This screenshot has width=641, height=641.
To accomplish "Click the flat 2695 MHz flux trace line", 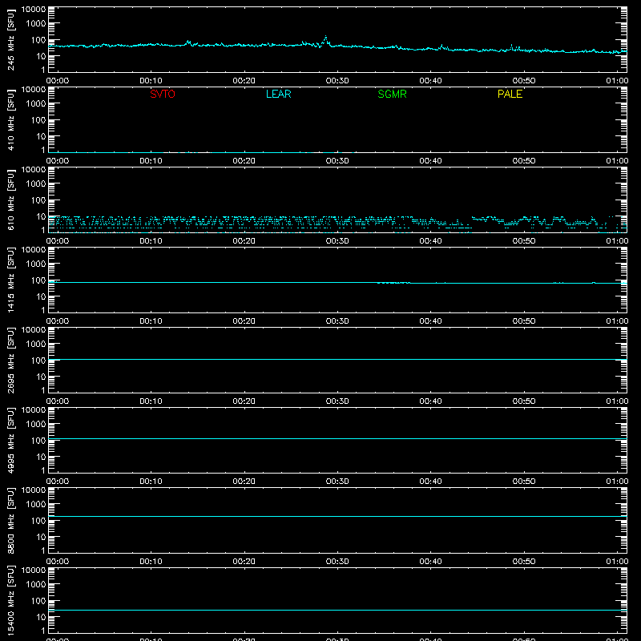I will click(x=337, y=359).
